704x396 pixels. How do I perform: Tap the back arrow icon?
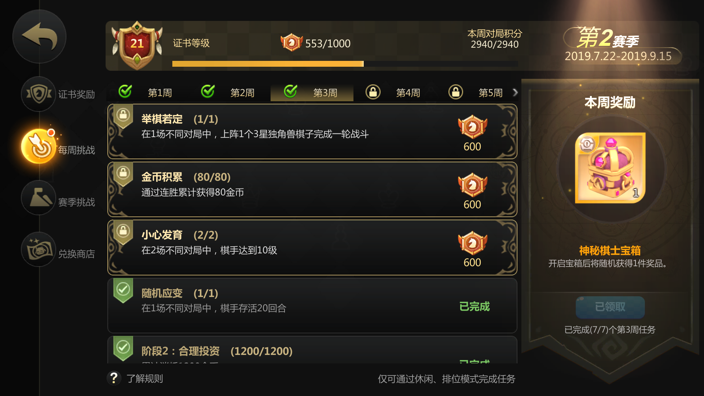39,36
